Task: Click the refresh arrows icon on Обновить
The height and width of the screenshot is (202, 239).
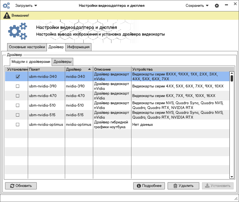Action: (12, 186)
